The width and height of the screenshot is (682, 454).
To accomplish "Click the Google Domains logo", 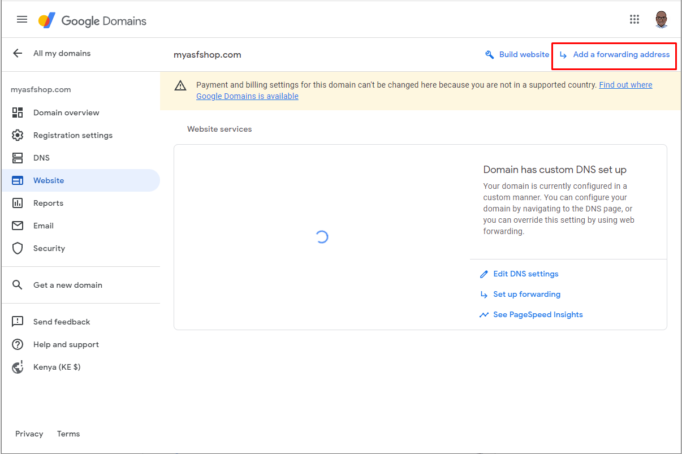I will [x=92, y=21].
